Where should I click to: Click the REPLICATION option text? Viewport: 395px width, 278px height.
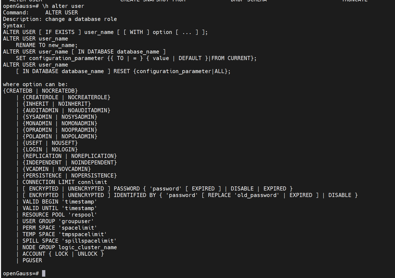(x=44, y=156)
